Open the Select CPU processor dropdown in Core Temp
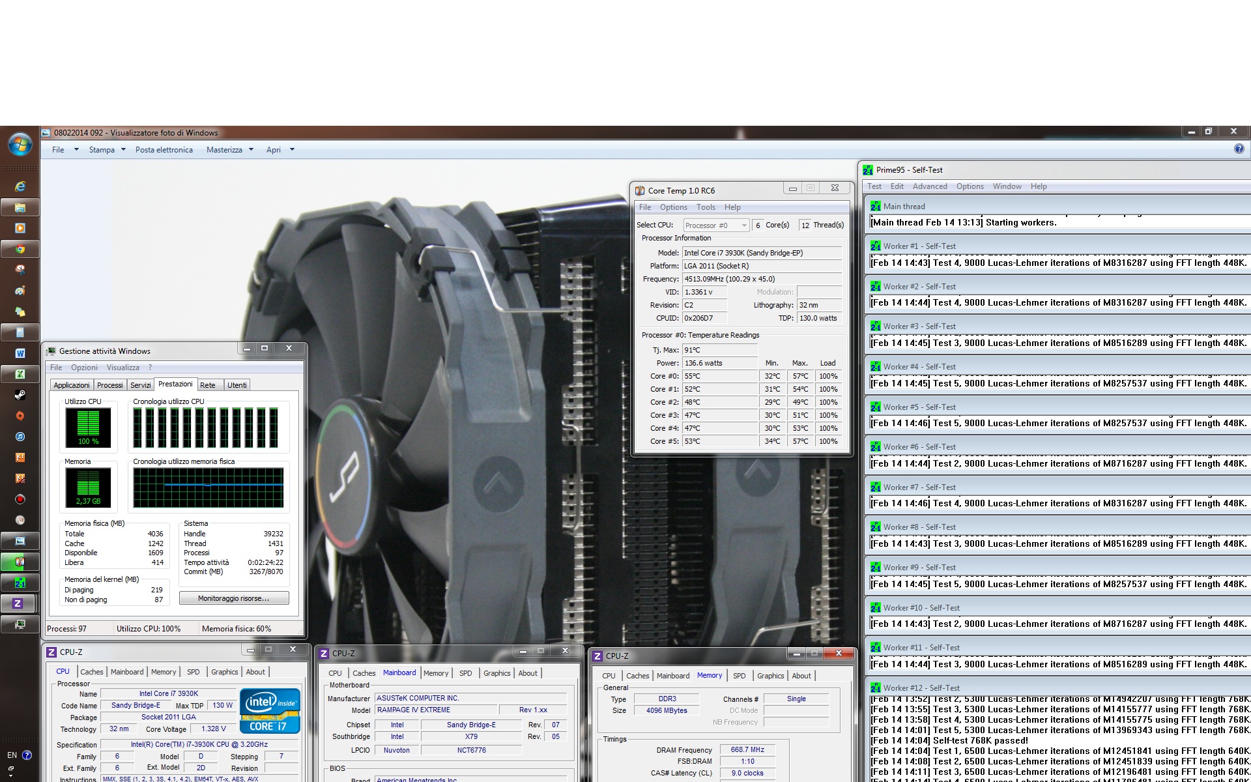The image size is (1251, 782). (x=743, y=225)
